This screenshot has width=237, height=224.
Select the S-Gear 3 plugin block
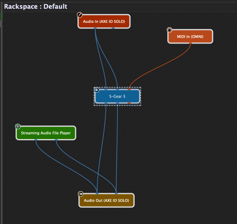tap(117, 97)
